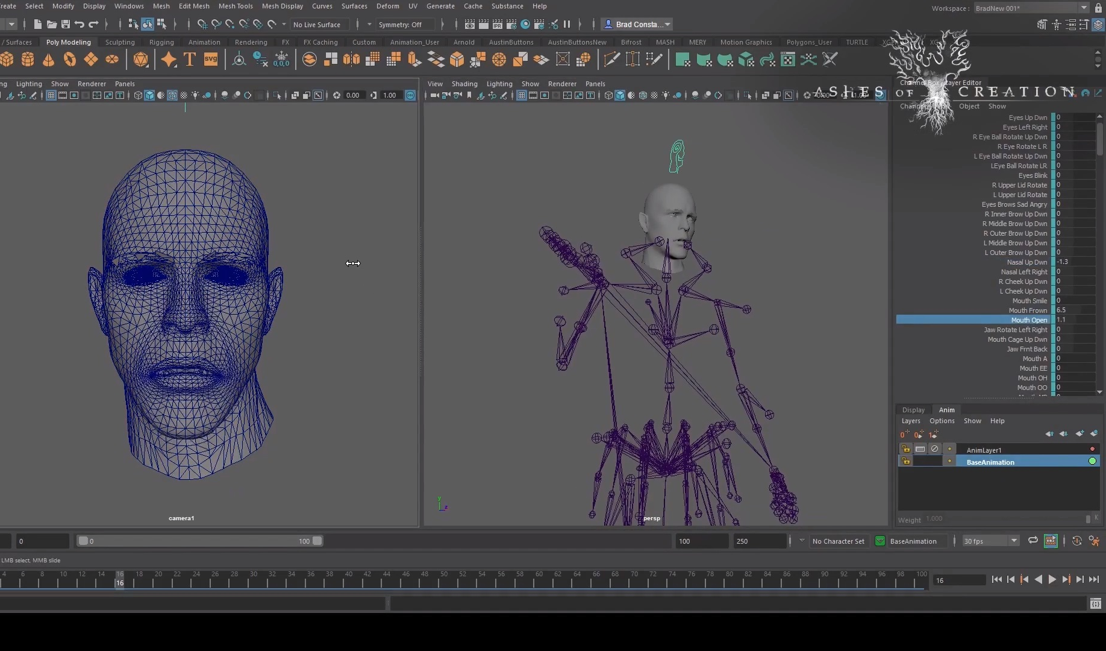The height and width of the screenshot is (651, 1106).
Task: Switch to the Display layer tab
Action: point(913,410)
